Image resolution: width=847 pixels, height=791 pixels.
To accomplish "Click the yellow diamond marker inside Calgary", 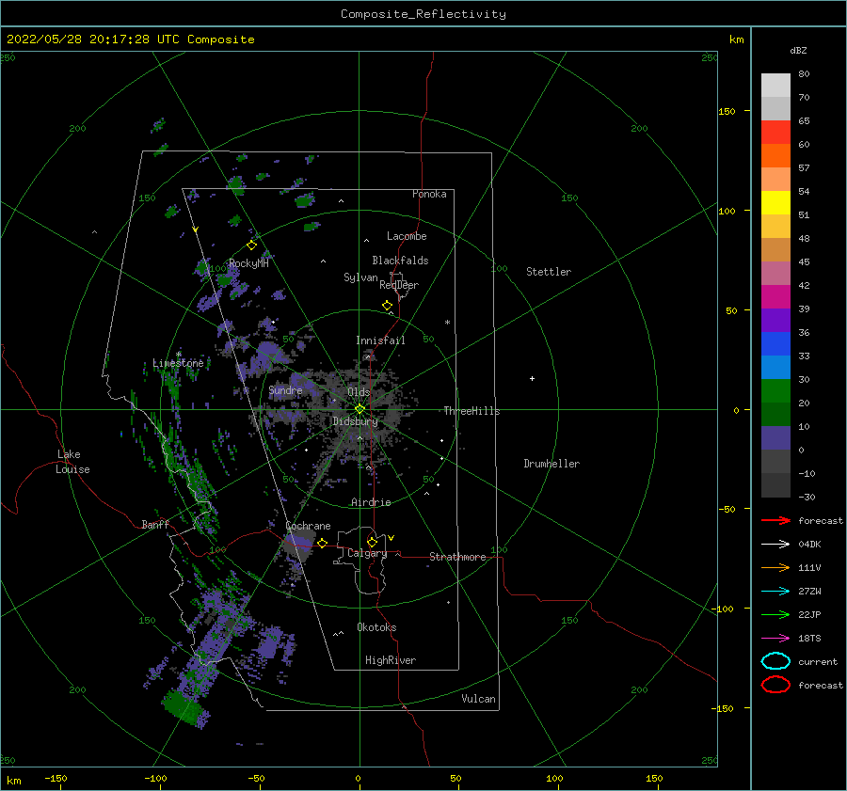I will (x=372, y=542).
